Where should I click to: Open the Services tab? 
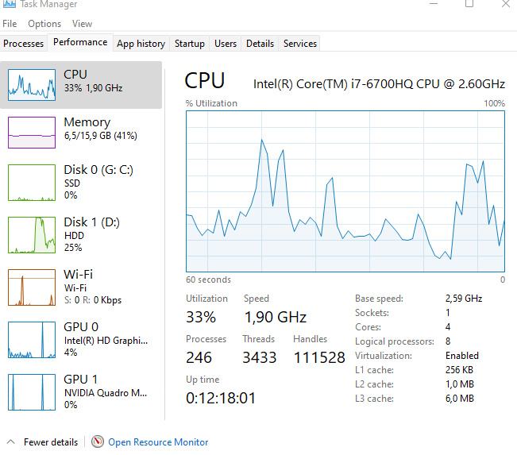click(x=300, y=44)
